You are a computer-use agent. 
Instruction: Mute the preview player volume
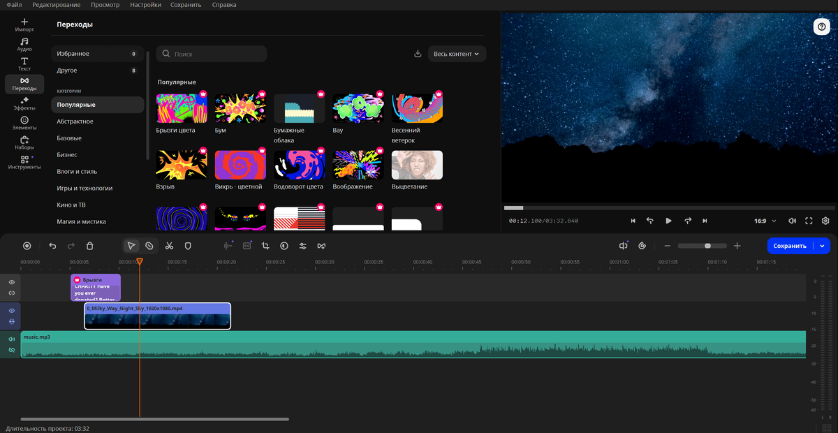point(792,221)
